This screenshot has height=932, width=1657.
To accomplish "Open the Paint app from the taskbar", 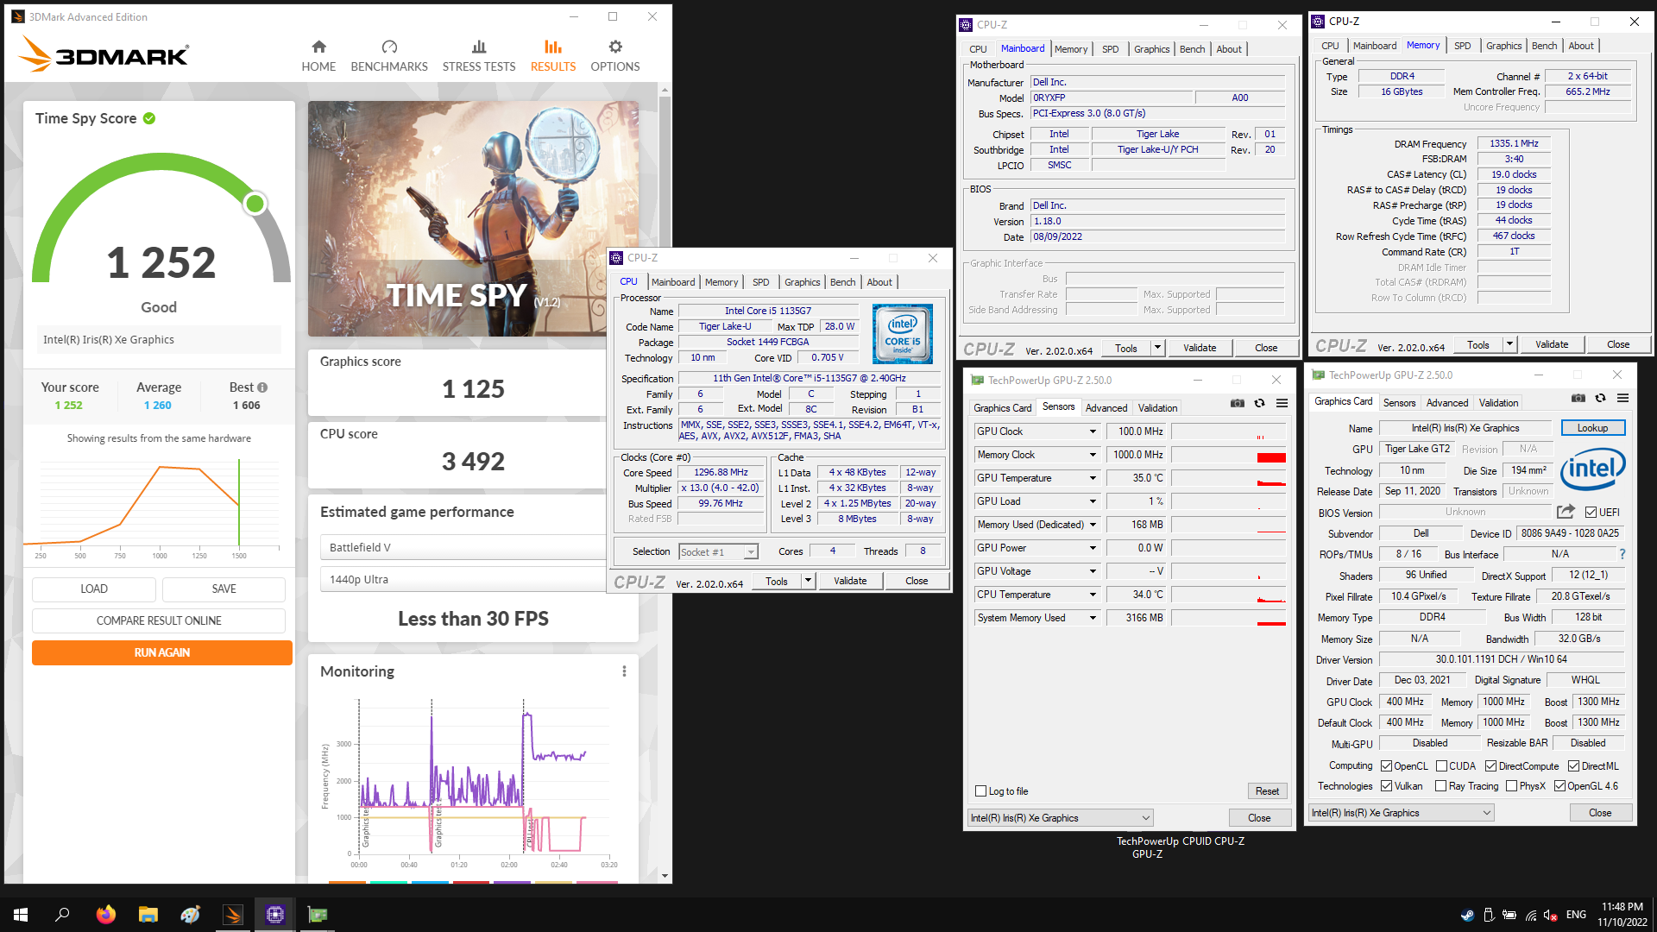I will pos(190,915).
